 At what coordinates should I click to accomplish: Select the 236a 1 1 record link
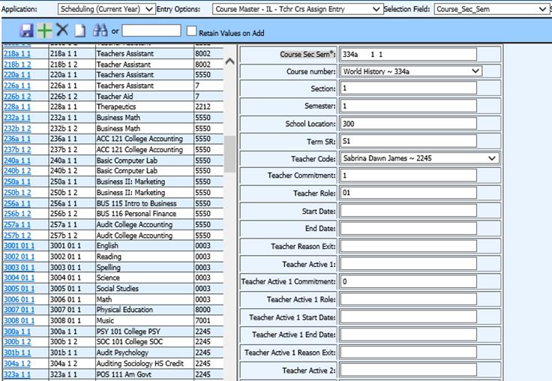pyautogui.click(x=16, y=139)
